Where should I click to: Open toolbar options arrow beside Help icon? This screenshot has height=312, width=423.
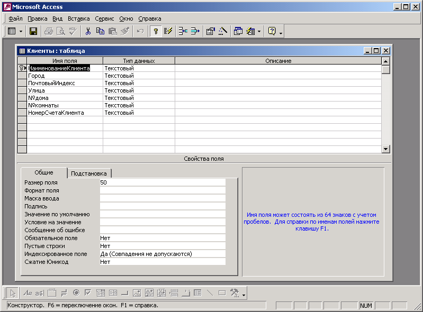[281, 33]
